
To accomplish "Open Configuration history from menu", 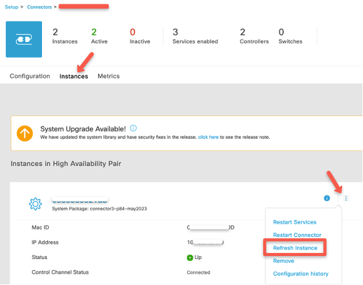I will tap(301, 274).
